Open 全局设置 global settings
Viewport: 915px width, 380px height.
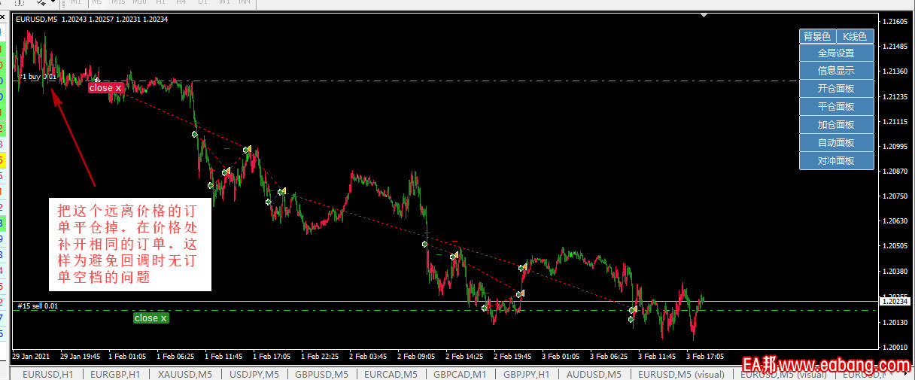[x=836, y=53]
